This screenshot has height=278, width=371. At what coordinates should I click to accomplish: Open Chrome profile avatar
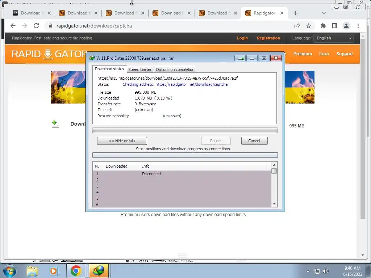click(346, 26)
